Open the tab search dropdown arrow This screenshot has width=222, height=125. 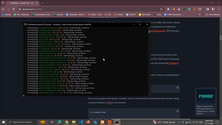click(3, 3)
